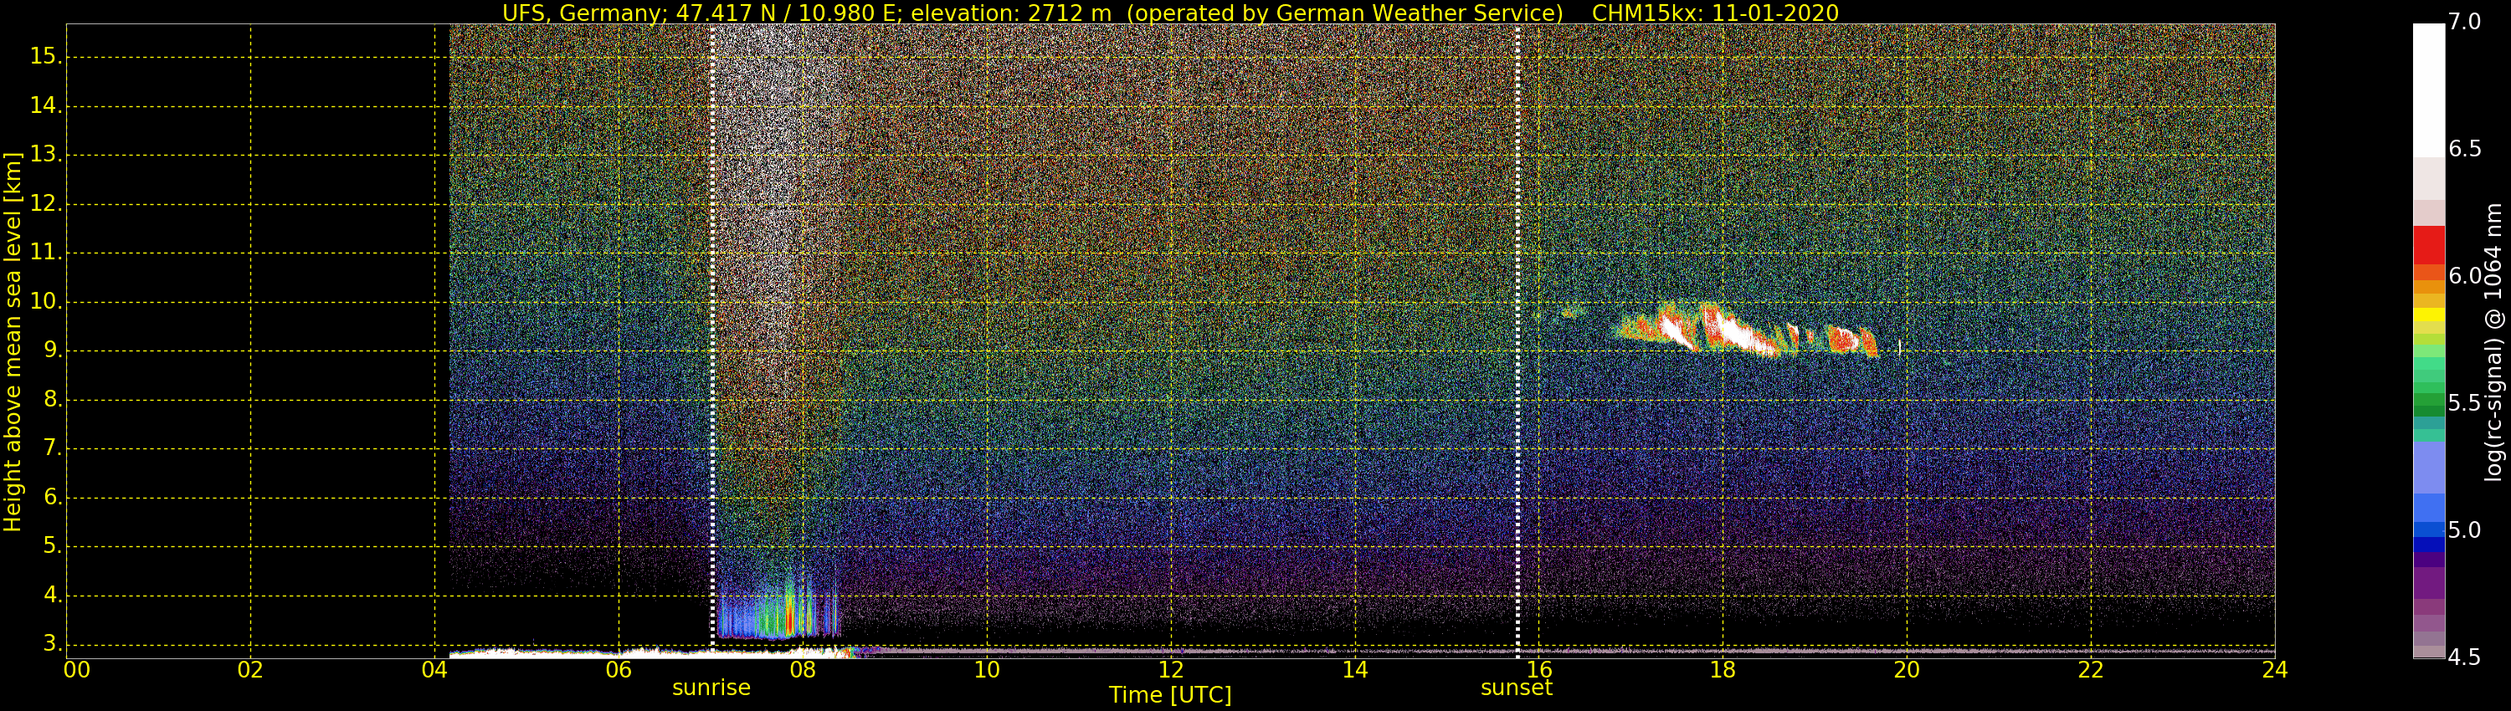The height and width of the screenshot is (711, 2511).
Task: Click the '14.' height axis tick label
Action: 46,105
